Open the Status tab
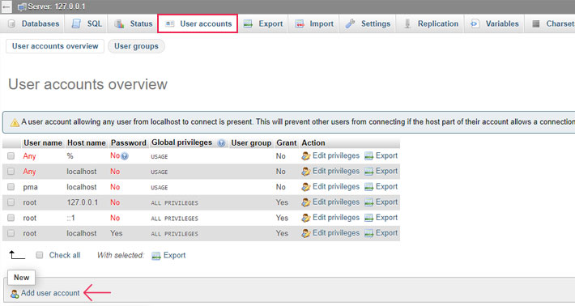This screenshot has height=306, width=575. click(133, 23)
